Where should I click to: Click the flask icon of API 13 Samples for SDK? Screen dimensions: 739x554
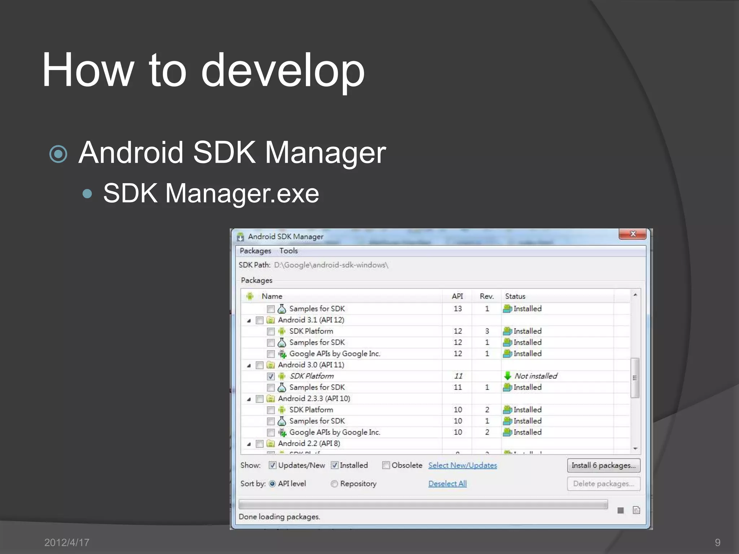(x=282, y=309)
